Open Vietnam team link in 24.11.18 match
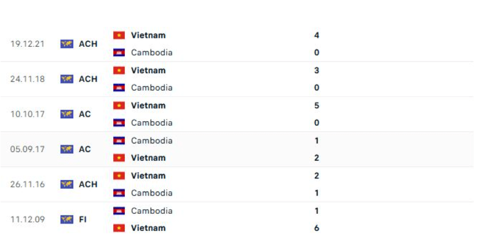Screen dimensions: 498x243 tap(148, 70)
